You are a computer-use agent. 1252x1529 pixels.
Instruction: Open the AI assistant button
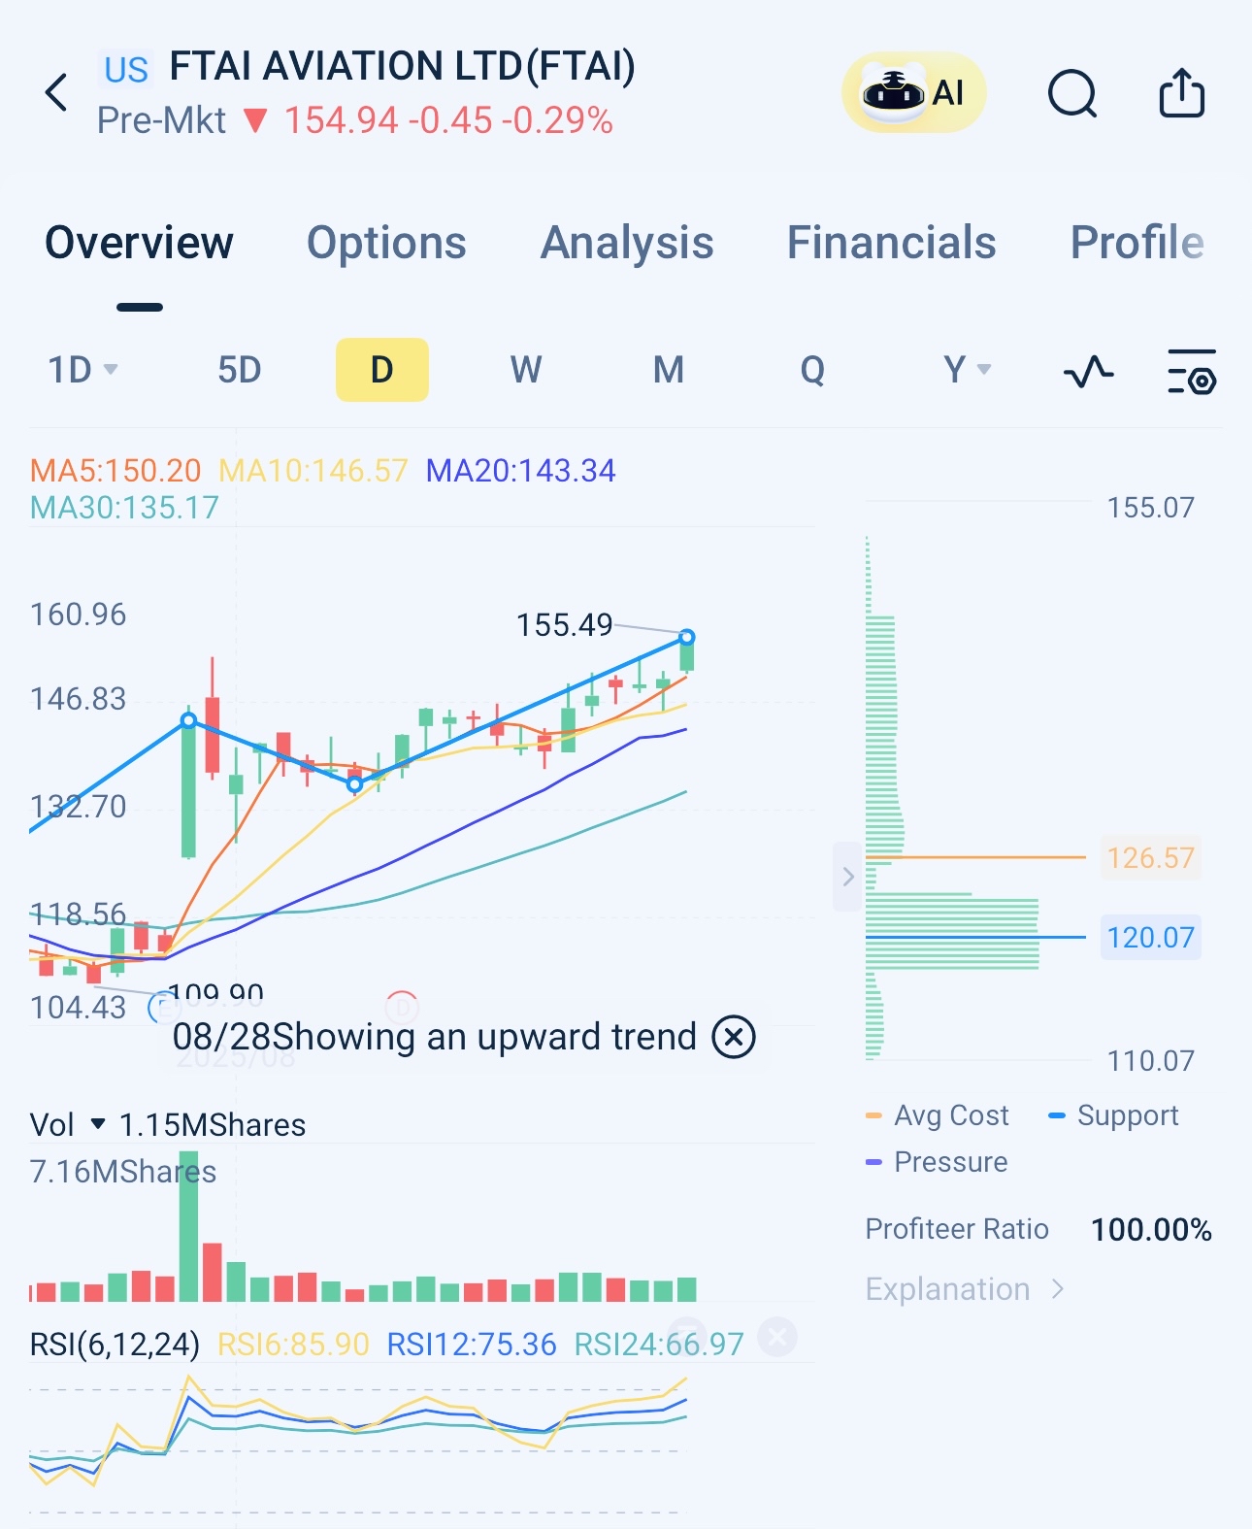[913, 93]
